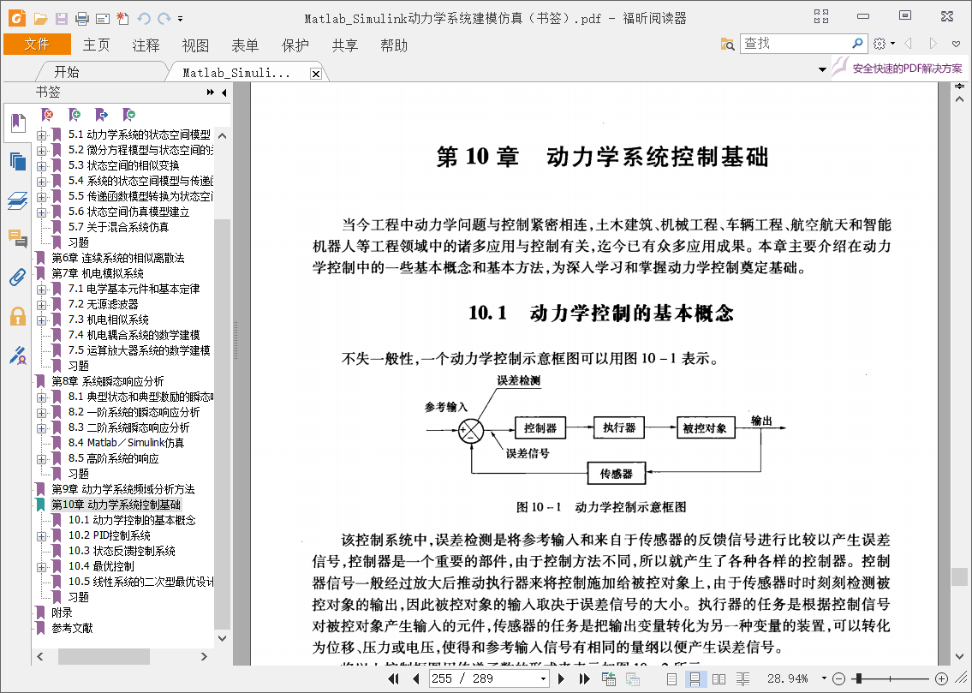The image size is (972, 693).
Task: Expand the 7.1 电学基本元件和基本定律 bookmark
Action: click(x=41, y=289)
